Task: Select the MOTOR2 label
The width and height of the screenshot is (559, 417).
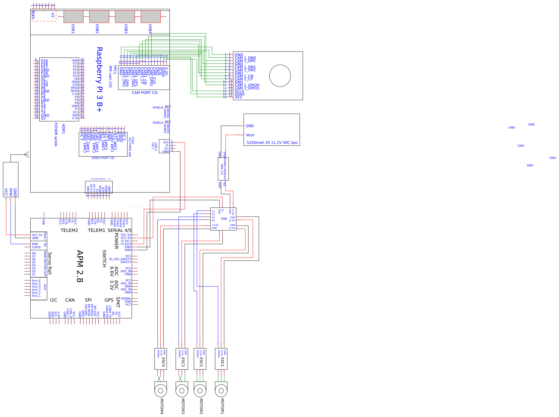Action: coord(201,406)
